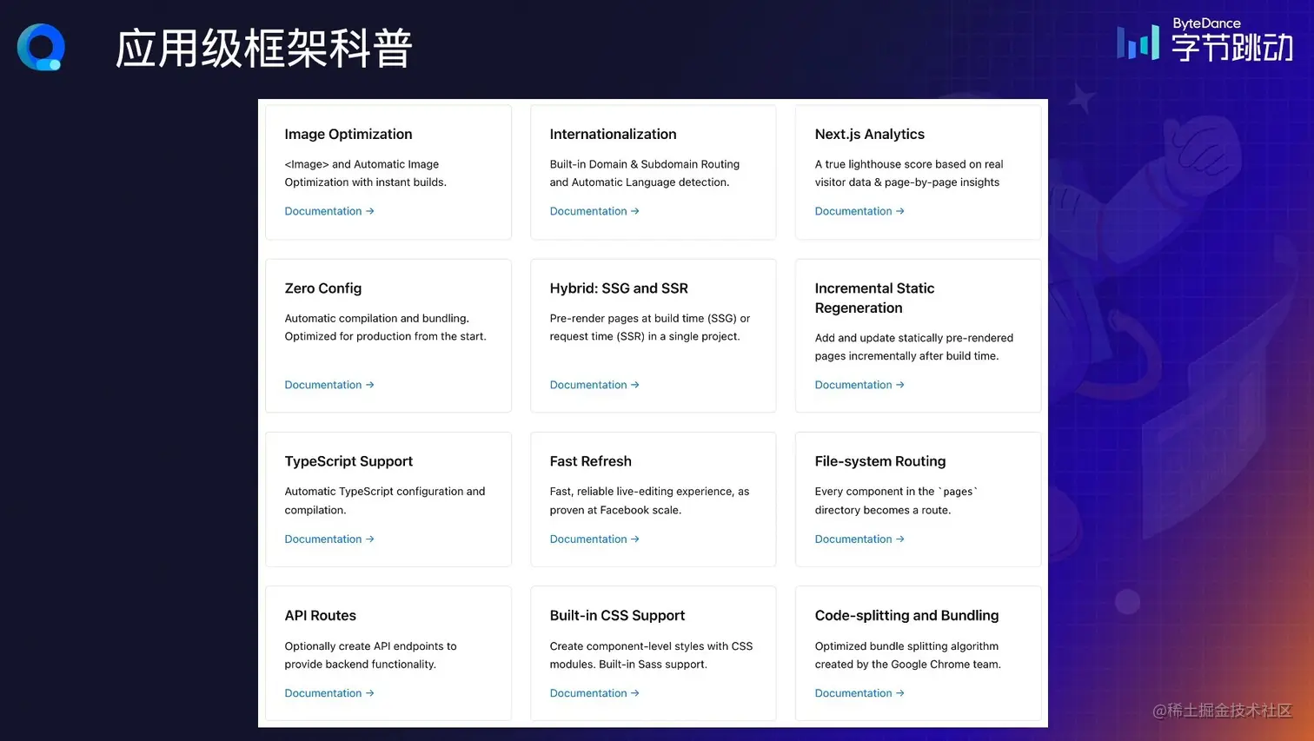Image resolution: width=1314 pixels, height=741 pixels.
Task: Click the slide title 应用级框架科普
Action: click(263, 49)
